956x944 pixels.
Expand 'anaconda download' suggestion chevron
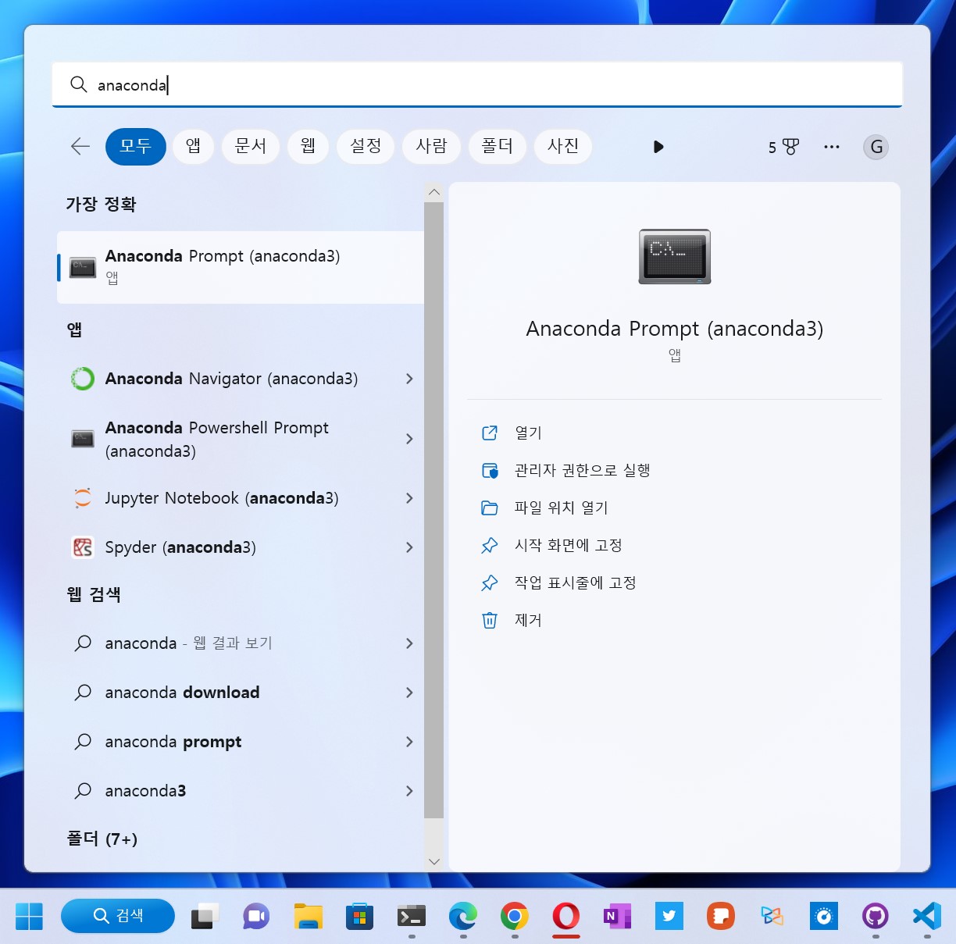click(409, 693)
